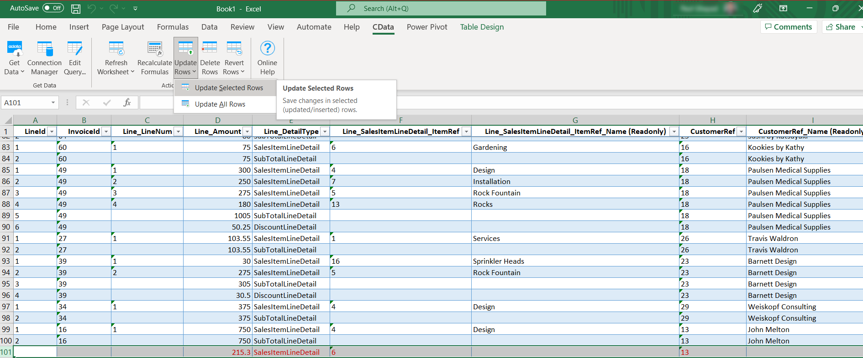This screenshot has width=863, height=358.
Task: Toggle the AutoSave switch
Action: (x=53, y=8)
